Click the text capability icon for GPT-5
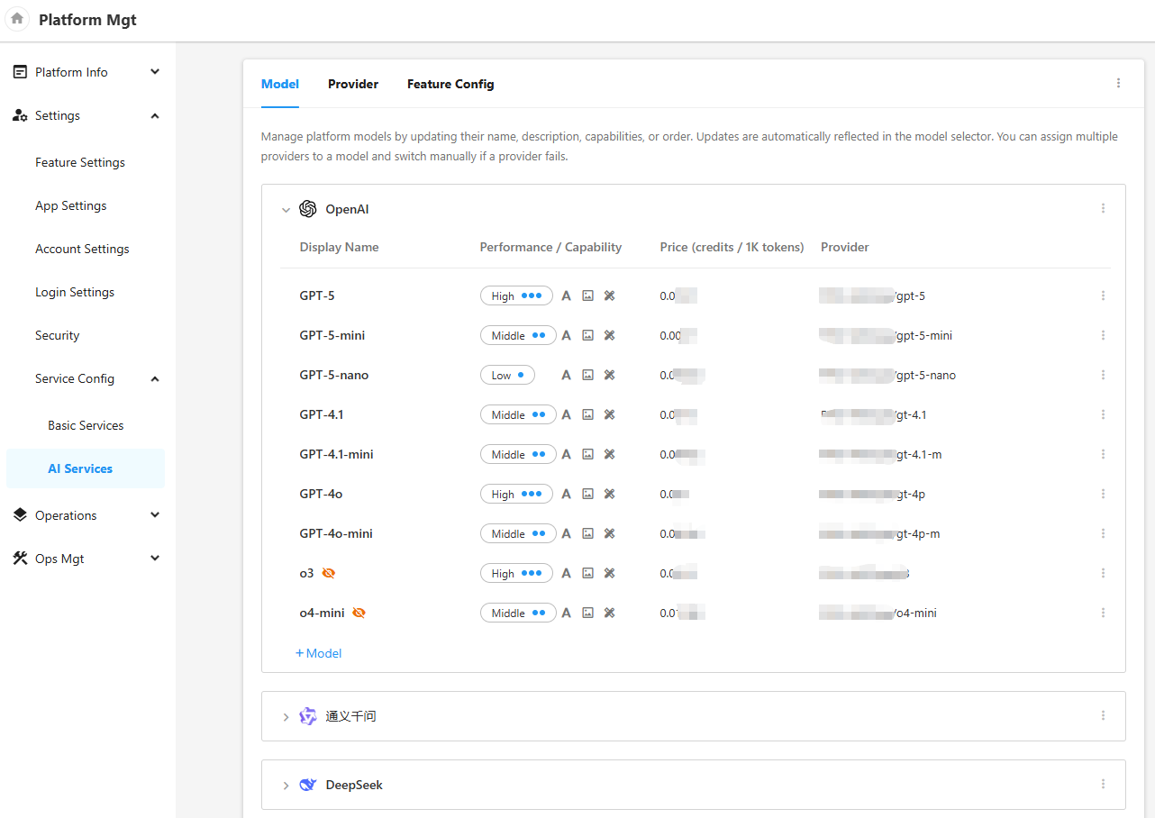 tap(567, 295)
